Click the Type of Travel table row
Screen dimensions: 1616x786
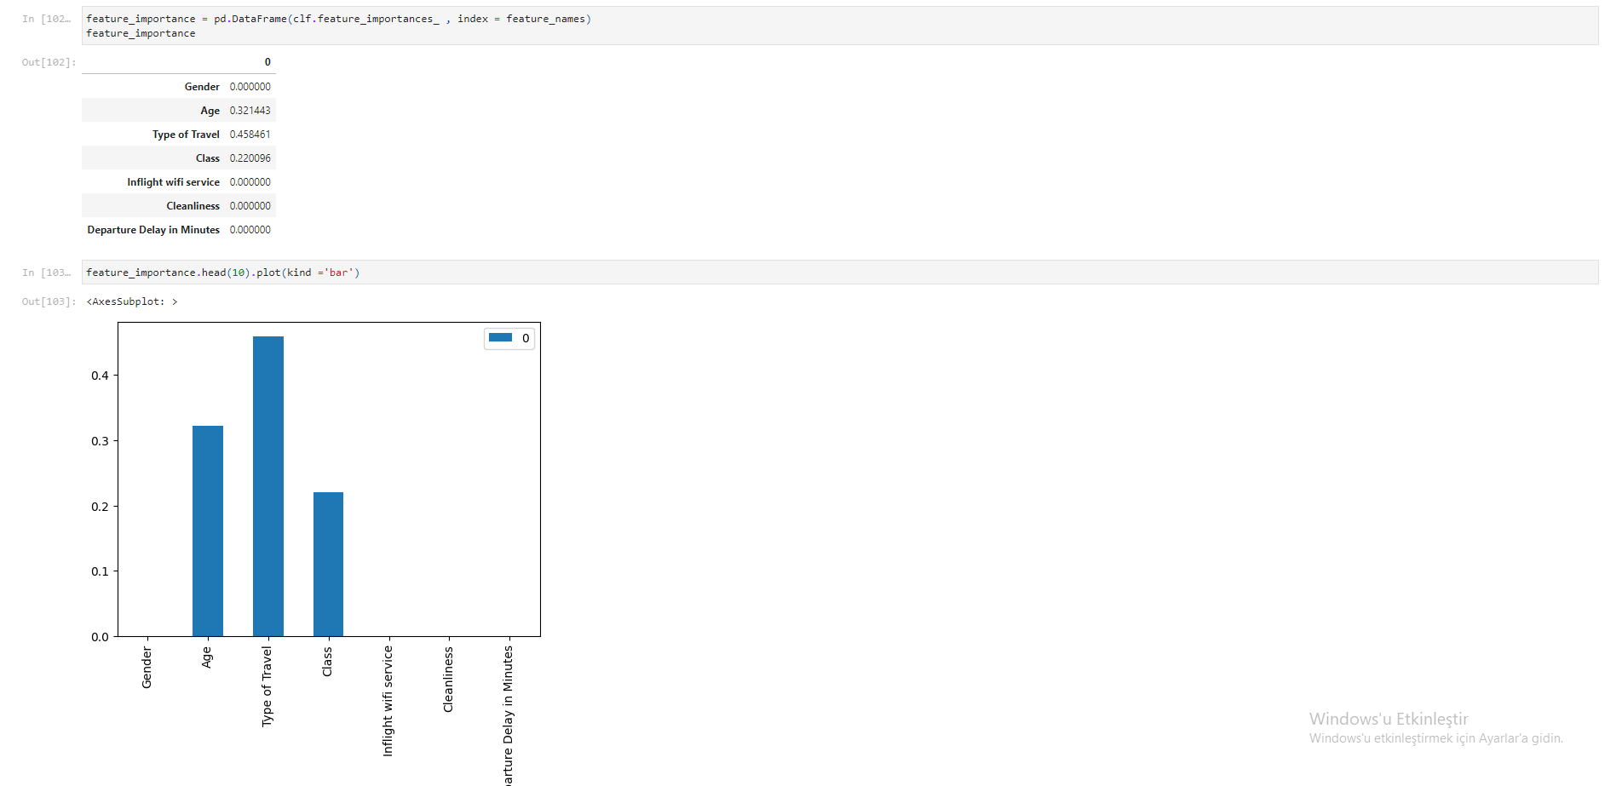(x=186, y=134)
